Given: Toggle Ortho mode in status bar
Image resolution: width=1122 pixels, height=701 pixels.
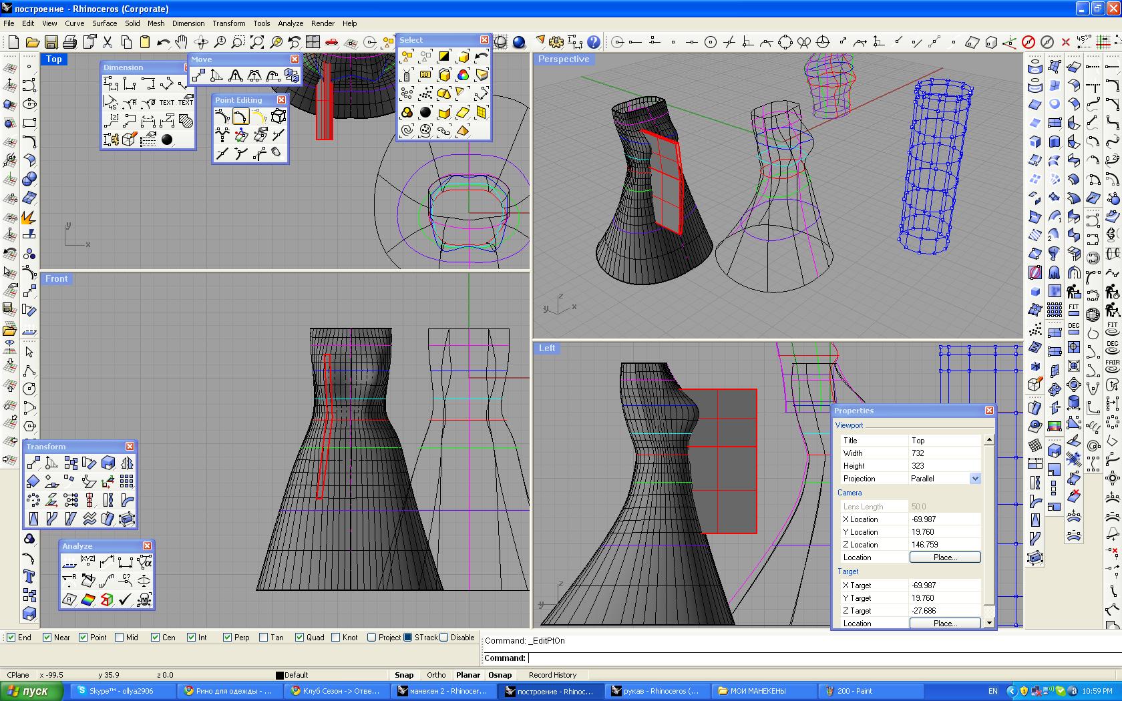Looking at the screenshot, I should click(x=436, y=675).
